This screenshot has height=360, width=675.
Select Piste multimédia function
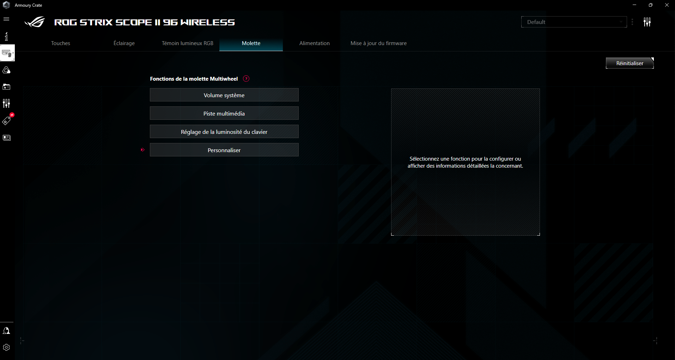[x=224, y=113]
